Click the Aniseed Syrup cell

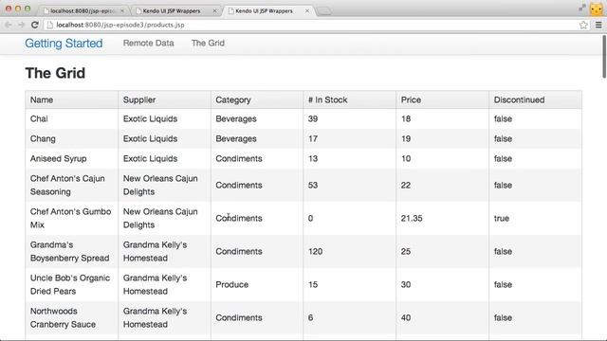pyautogui.click(x=72, y=158)
